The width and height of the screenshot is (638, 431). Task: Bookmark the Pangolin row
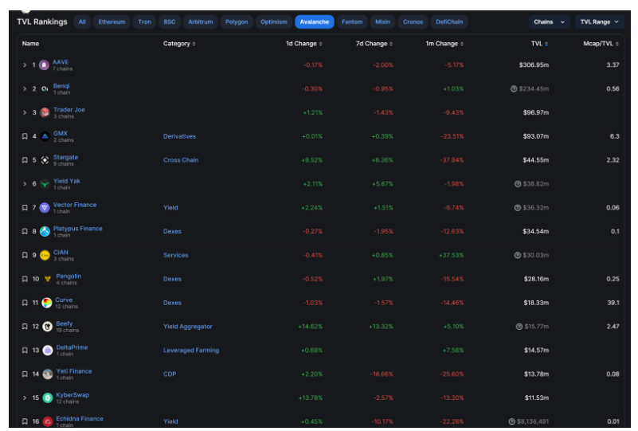point(25,279)
